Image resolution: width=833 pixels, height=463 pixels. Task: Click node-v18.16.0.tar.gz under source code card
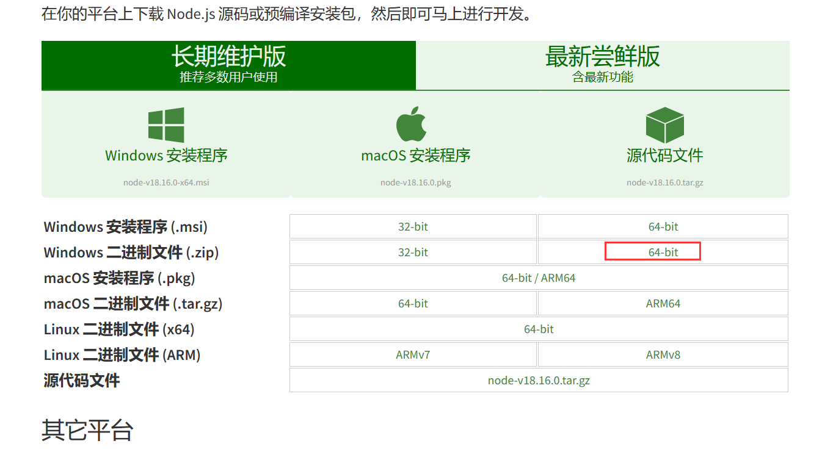click(665, 182)
